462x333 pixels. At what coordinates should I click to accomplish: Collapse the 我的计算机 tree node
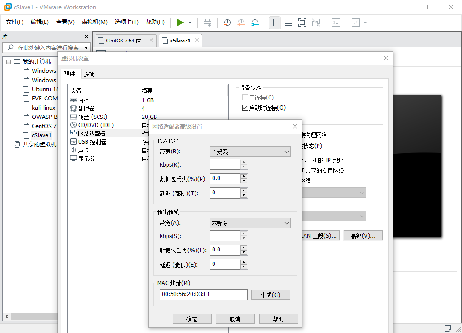8,61
